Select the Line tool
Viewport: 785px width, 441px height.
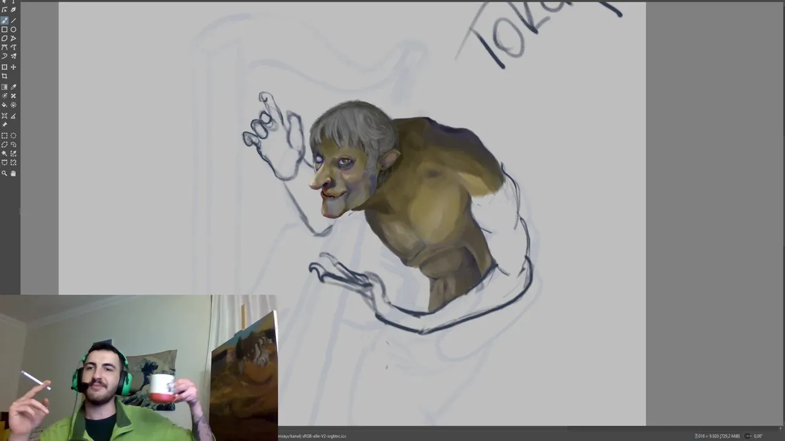(13, 20)
